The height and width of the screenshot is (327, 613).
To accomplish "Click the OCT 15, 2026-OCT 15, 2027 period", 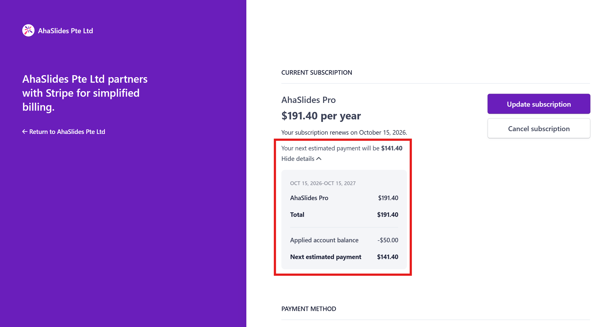I will point(323,183).
